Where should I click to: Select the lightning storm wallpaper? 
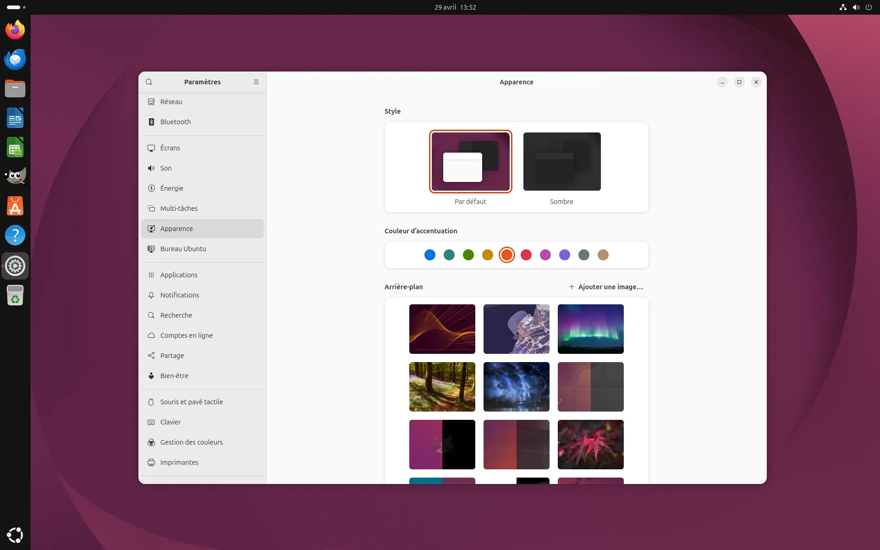(x=517, y=387)
